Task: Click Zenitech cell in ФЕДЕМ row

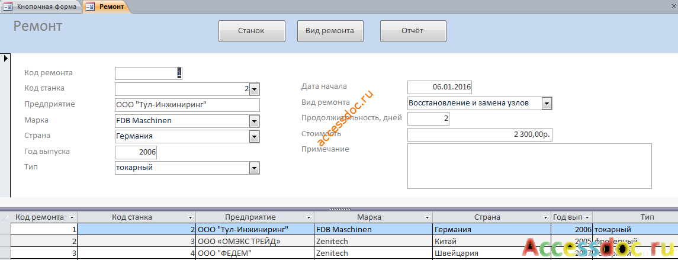Action: tap(374, 253)
